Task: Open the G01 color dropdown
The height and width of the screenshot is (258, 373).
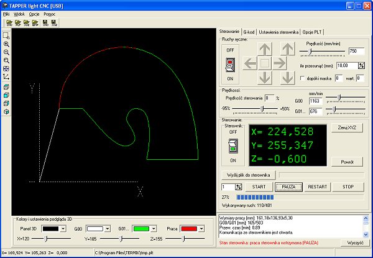Action: (154, 229)
